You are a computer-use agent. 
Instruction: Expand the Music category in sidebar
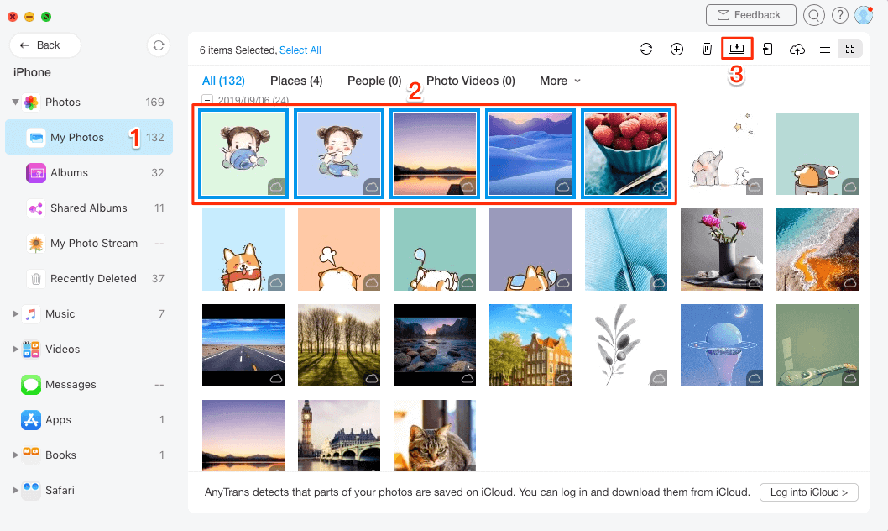point(15,314)
